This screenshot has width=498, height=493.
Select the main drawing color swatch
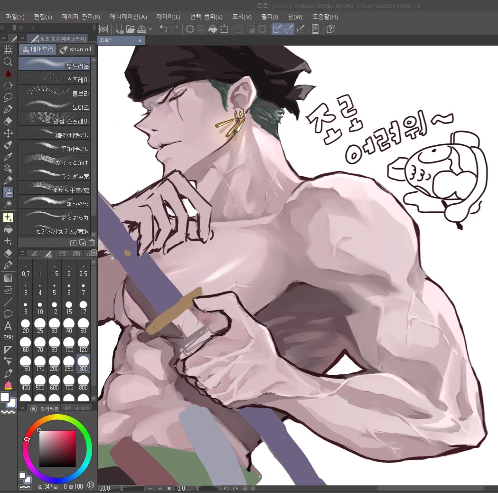5,397
